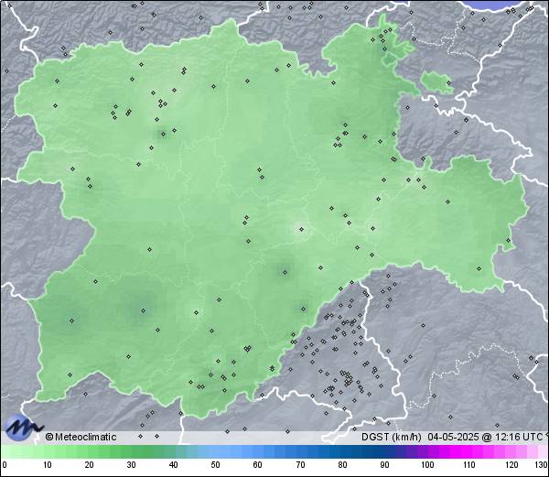Click the 10 legend value
The image size is (549, 477).
point(48,465)
